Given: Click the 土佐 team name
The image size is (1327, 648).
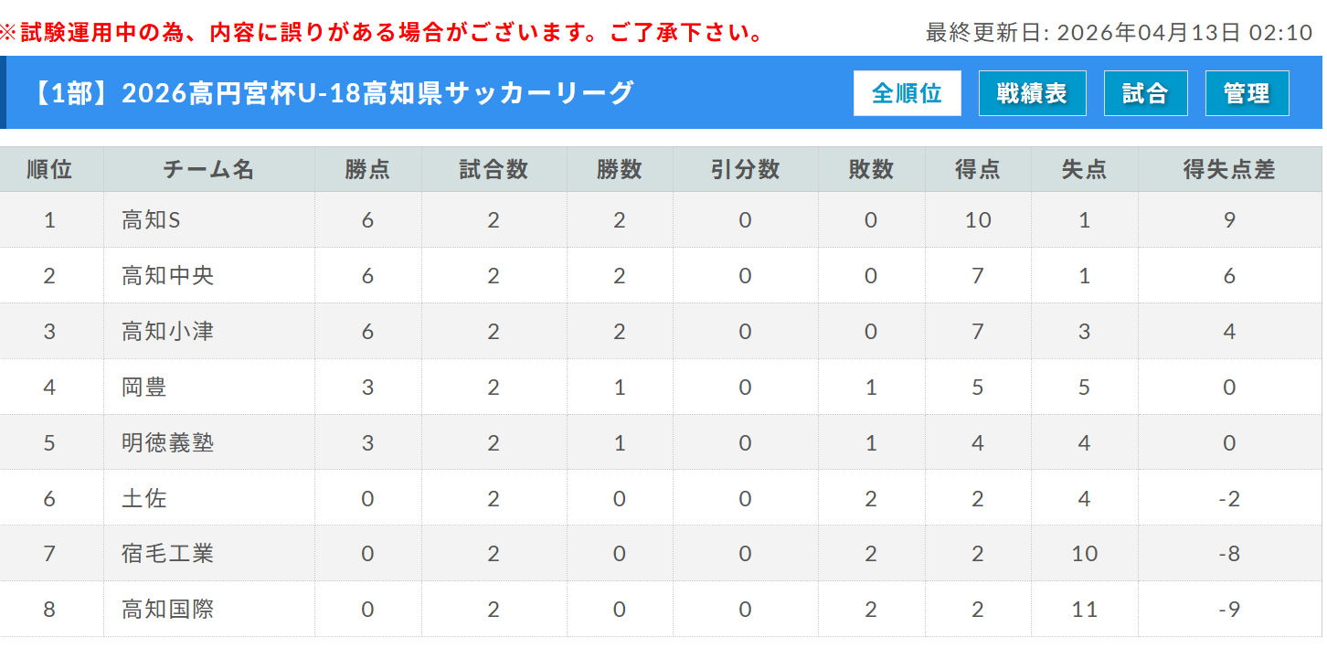Looking at the screenshot, I should point(144,499).
